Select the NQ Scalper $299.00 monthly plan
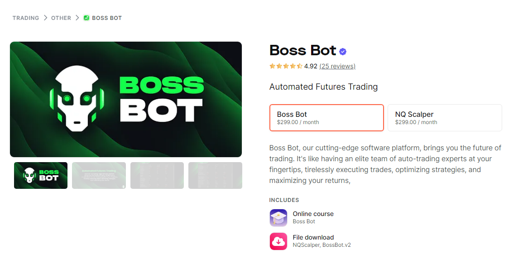This screenshot has height=269, width=523. tap(445, 117)
